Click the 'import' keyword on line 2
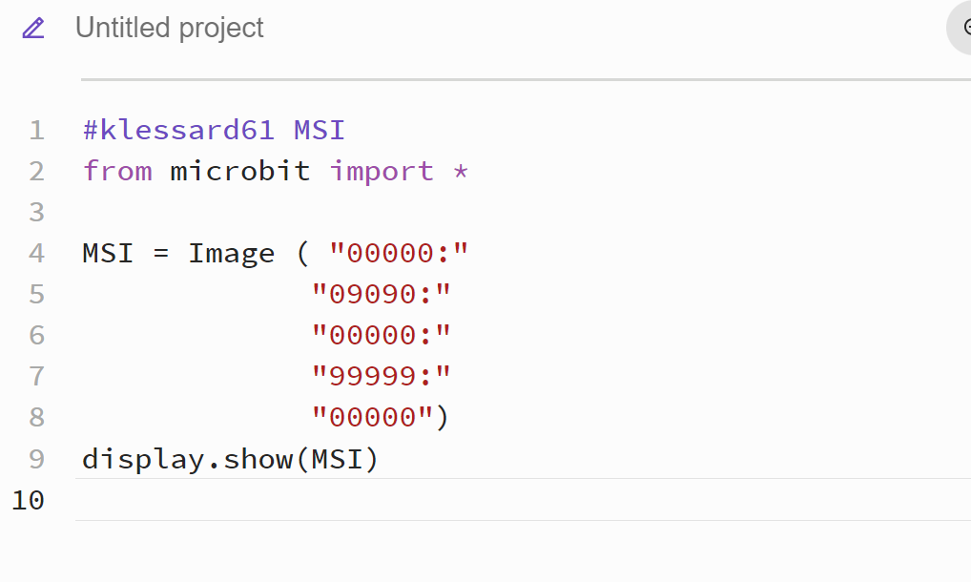The width and height of the screenshot is (971, 582). coord(382,171)
